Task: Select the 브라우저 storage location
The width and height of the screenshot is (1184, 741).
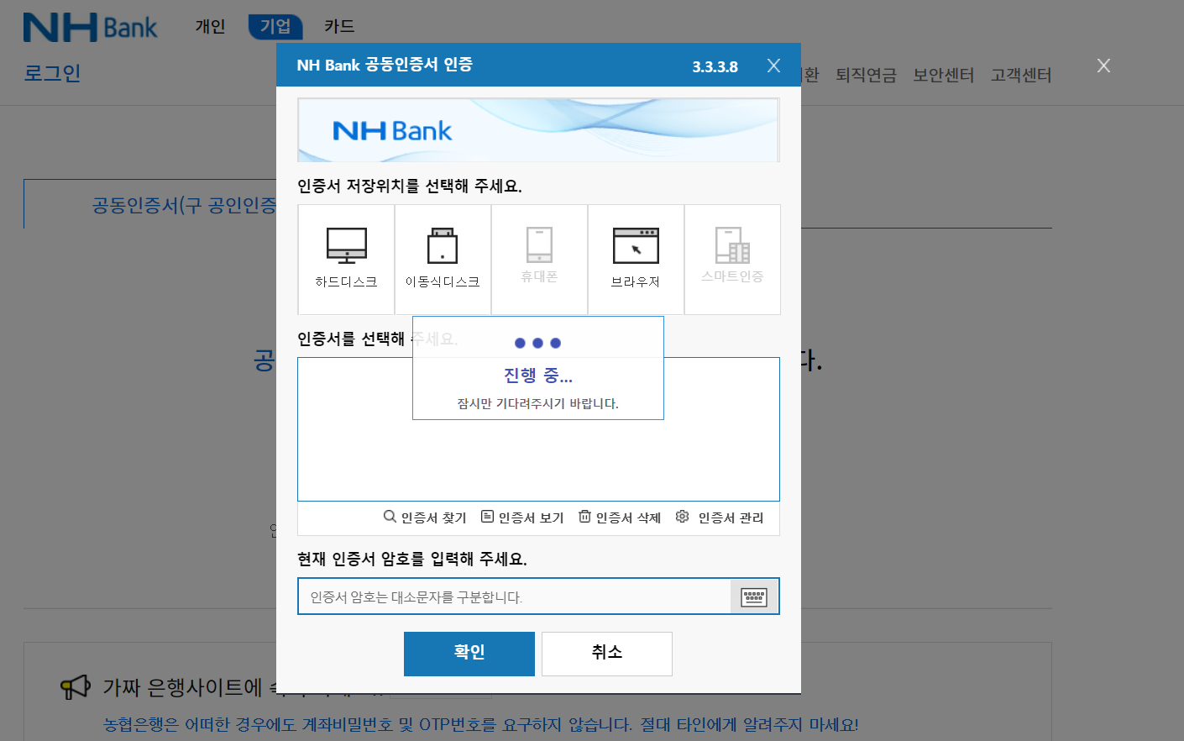Action: coord(636,260)
